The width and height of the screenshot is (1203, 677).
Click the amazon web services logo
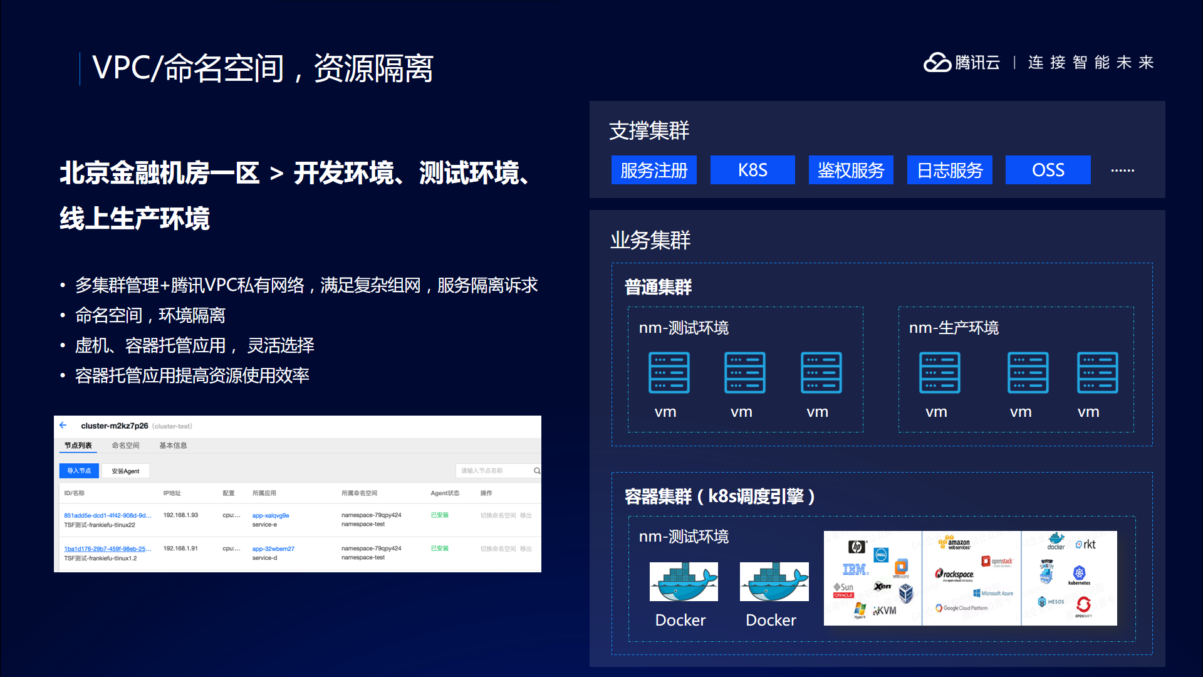(x=954, y=543)
